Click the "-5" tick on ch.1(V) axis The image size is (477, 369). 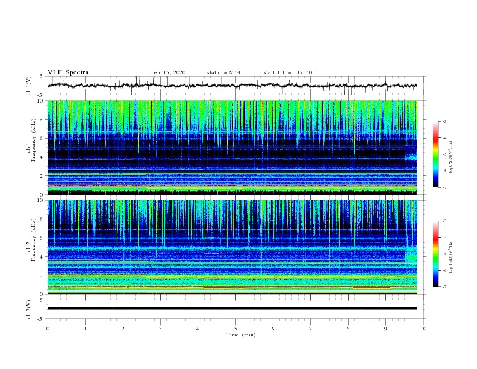[x=41, y=95]
